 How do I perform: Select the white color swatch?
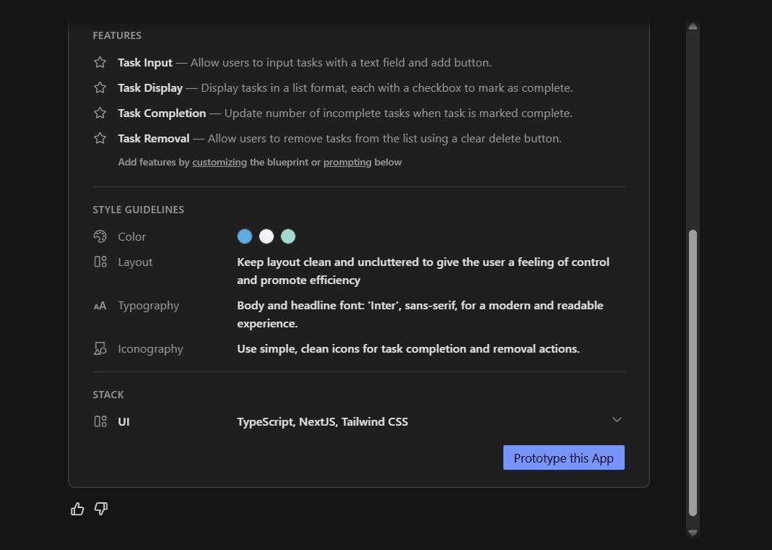pos(266,236)
